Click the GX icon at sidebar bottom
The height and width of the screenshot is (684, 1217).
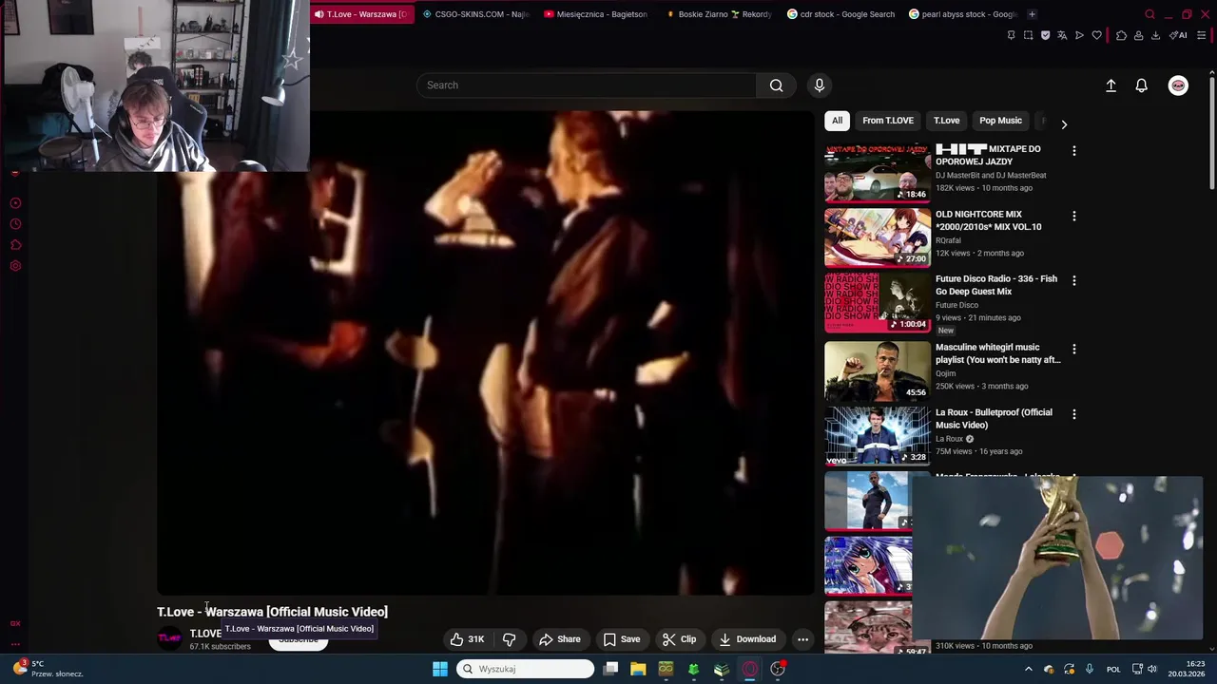15,623
